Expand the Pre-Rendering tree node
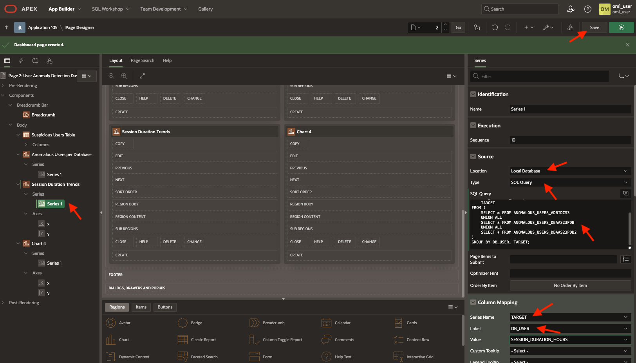The image size is (636, 363). [3, 85]
